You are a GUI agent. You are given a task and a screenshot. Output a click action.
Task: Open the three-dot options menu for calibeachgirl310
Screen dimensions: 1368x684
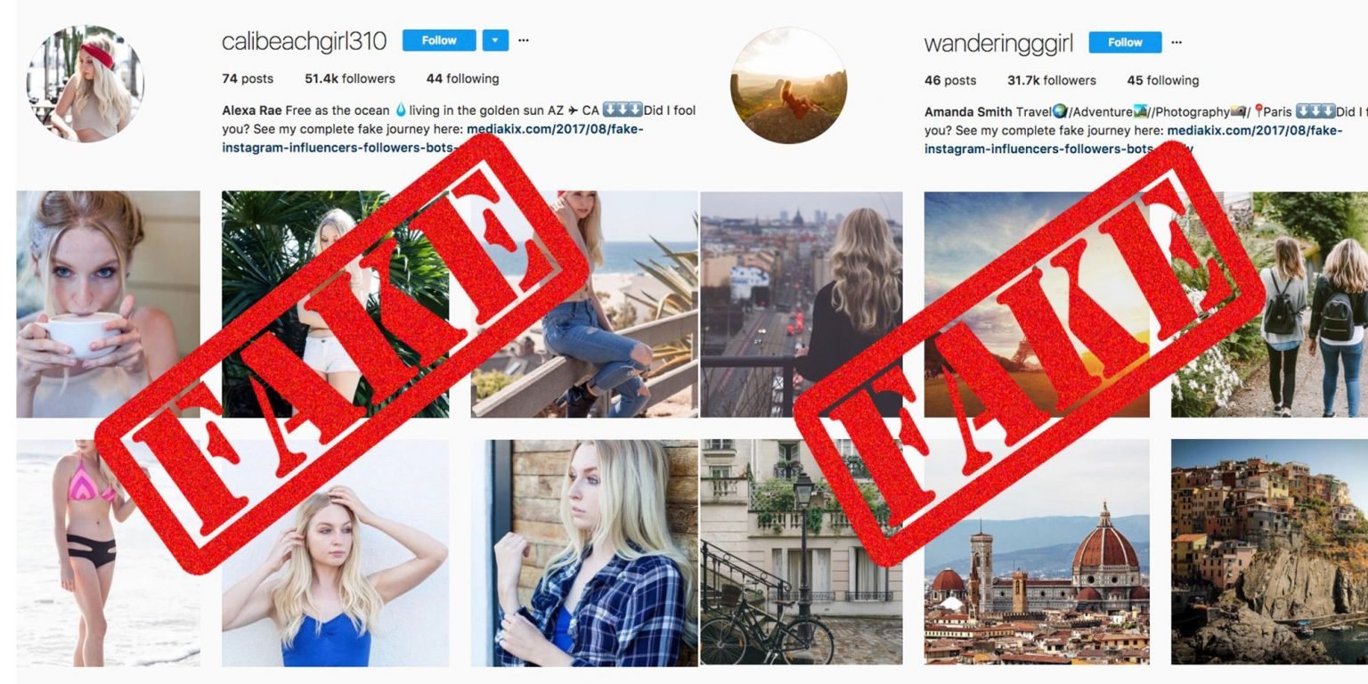[x=524, y=40]
